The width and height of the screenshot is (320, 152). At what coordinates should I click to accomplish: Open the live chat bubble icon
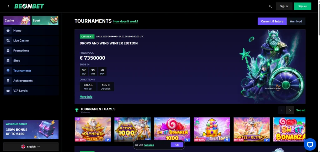(310, 144)
